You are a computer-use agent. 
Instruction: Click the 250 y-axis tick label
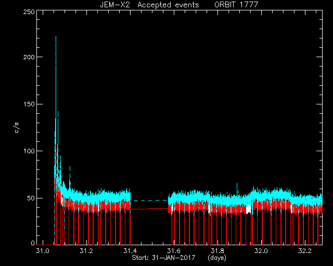pyautogui.click(x=29, y=11)
